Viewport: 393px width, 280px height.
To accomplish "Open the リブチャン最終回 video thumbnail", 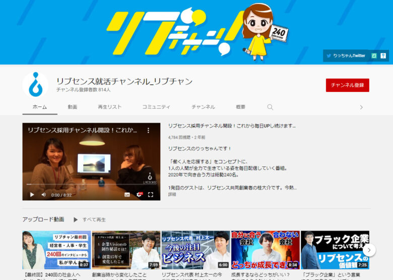I will click(56, 250).
